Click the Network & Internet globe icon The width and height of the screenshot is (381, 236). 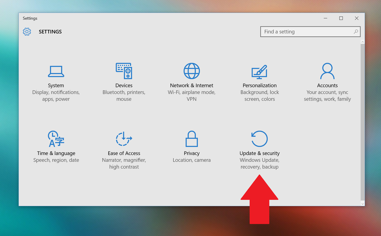tap(191, 71)
